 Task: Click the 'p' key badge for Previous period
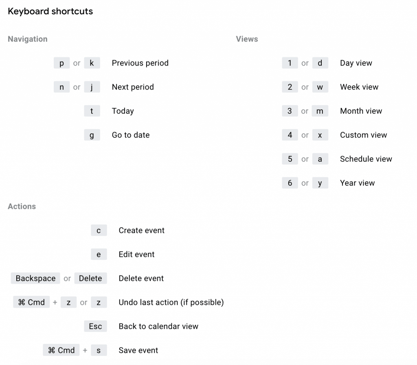point(61,63)
